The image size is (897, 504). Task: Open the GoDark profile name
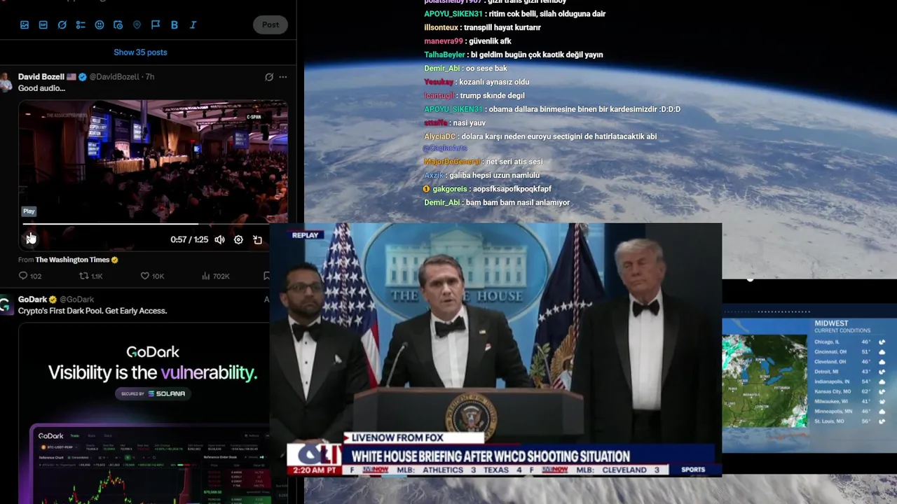coord(32,300)
